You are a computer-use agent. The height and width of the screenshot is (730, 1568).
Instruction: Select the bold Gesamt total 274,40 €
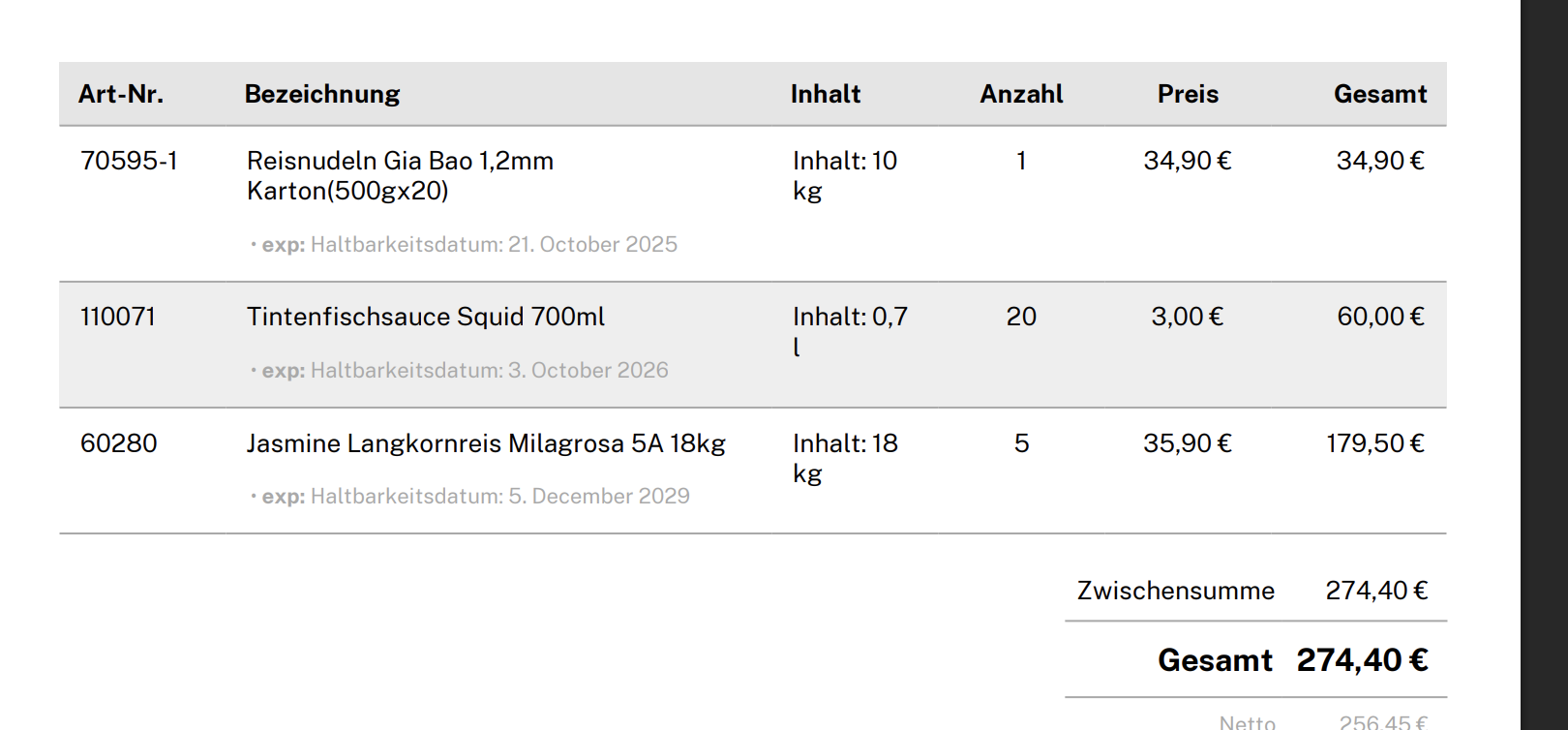pyautogui.click(x=1362, y=660)
